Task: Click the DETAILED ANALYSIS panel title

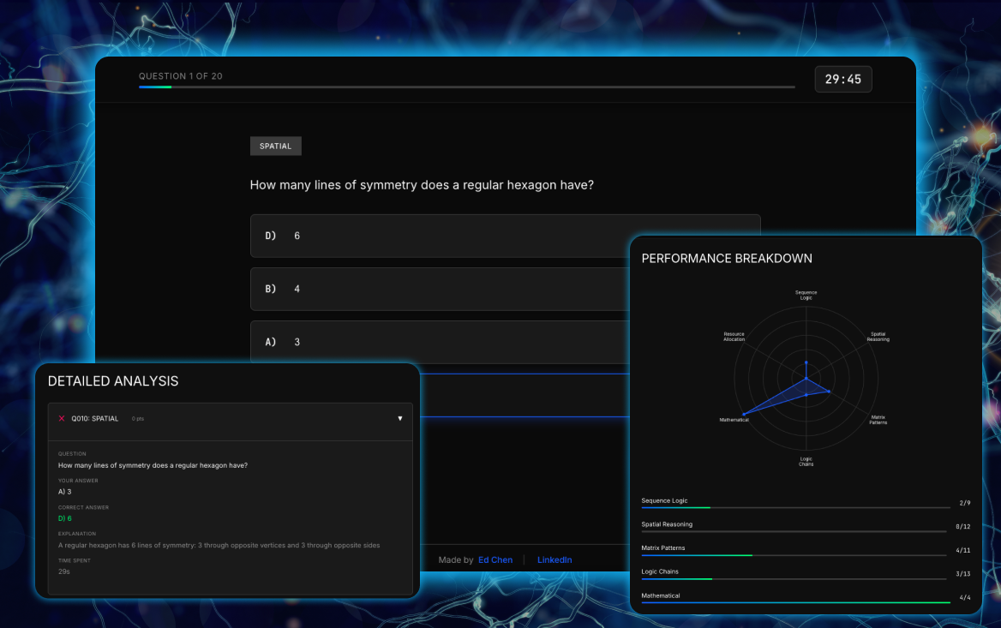Action: click(114, 380)
